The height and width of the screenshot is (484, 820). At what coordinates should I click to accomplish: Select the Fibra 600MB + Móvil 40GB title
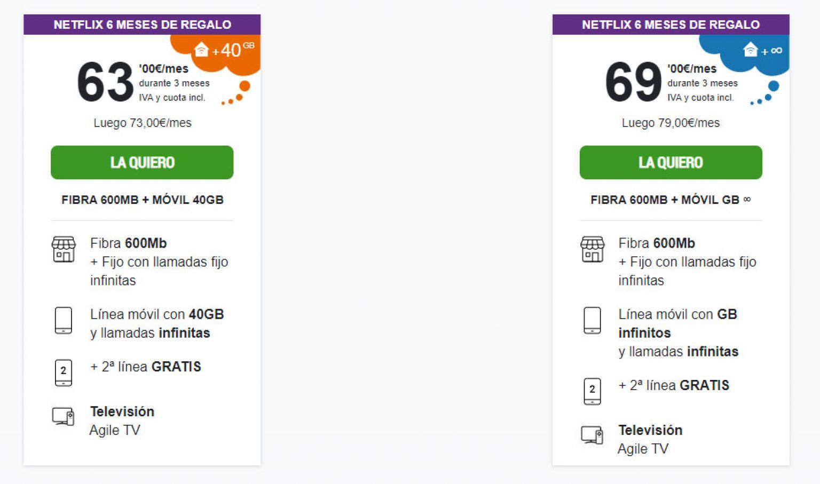pyautogui.click(x=142, y=200)
